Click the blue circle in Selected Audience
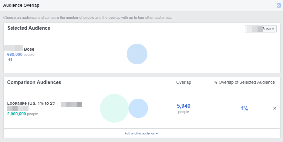Viewport: 283px width, 142px height. pyautogui.click(x=137, y=54)
